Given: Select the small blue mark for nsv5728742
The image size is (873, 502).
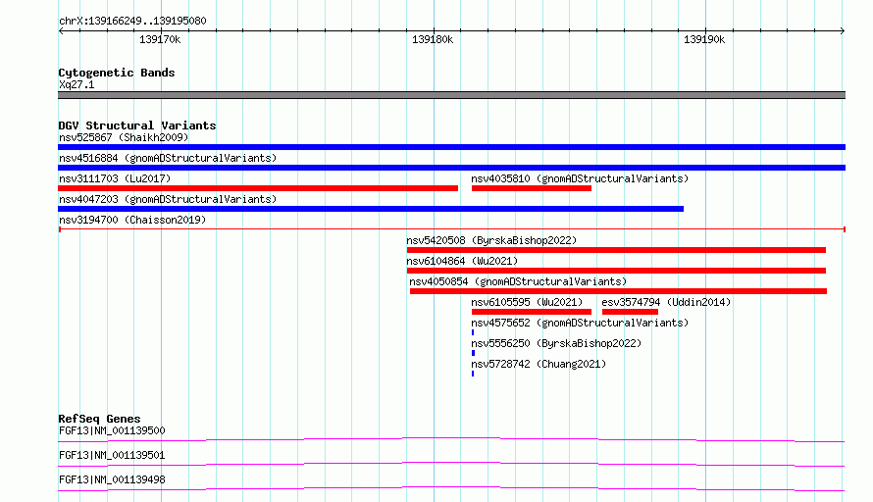Looking at the screenshot, I should click(x=473, y=374).
